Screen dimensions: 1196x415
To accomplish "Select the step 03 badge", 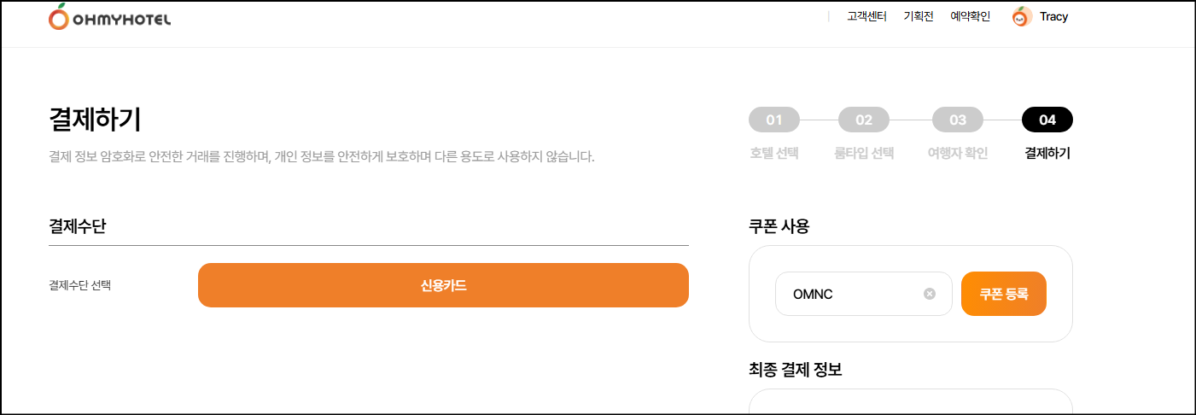I will pyautogui.click(x=958, y=120).
